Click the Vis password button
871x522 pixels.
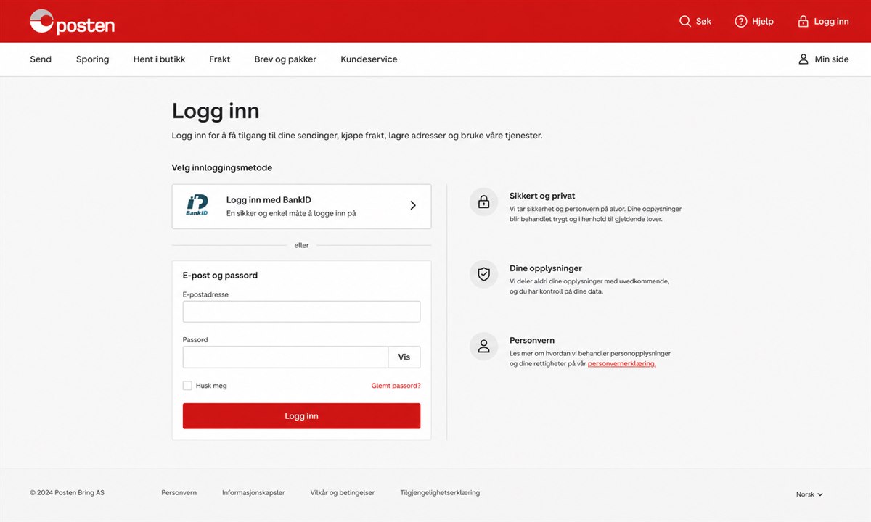click(404, 357)
